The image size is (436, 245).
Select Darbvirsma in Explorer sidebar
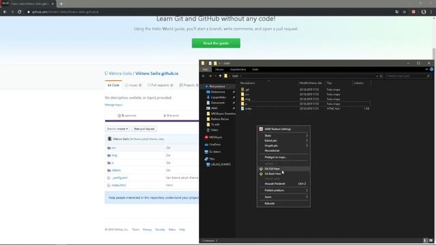[218, 92]
